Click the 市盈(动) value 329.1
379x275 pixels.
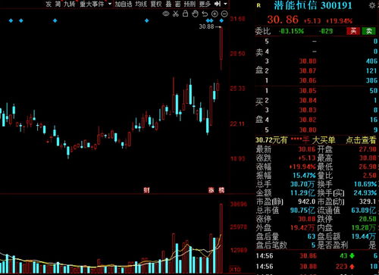pos(368,202)
